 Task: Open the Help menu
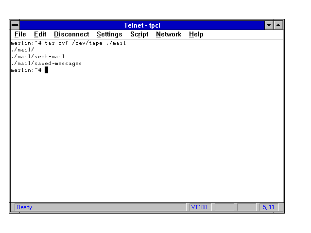point(196,34)
